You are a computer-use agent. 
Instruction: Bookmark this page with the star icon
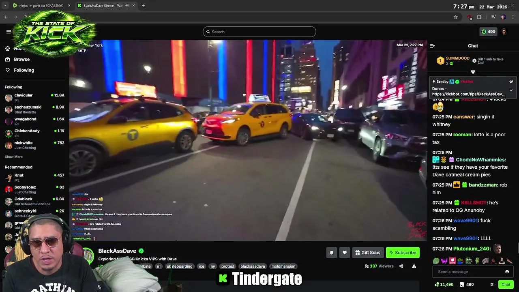(x=456, y=17)
